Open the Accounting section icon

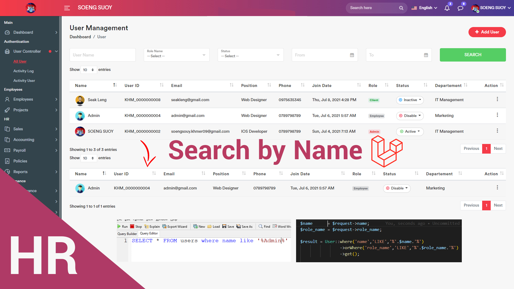(7, 140)
